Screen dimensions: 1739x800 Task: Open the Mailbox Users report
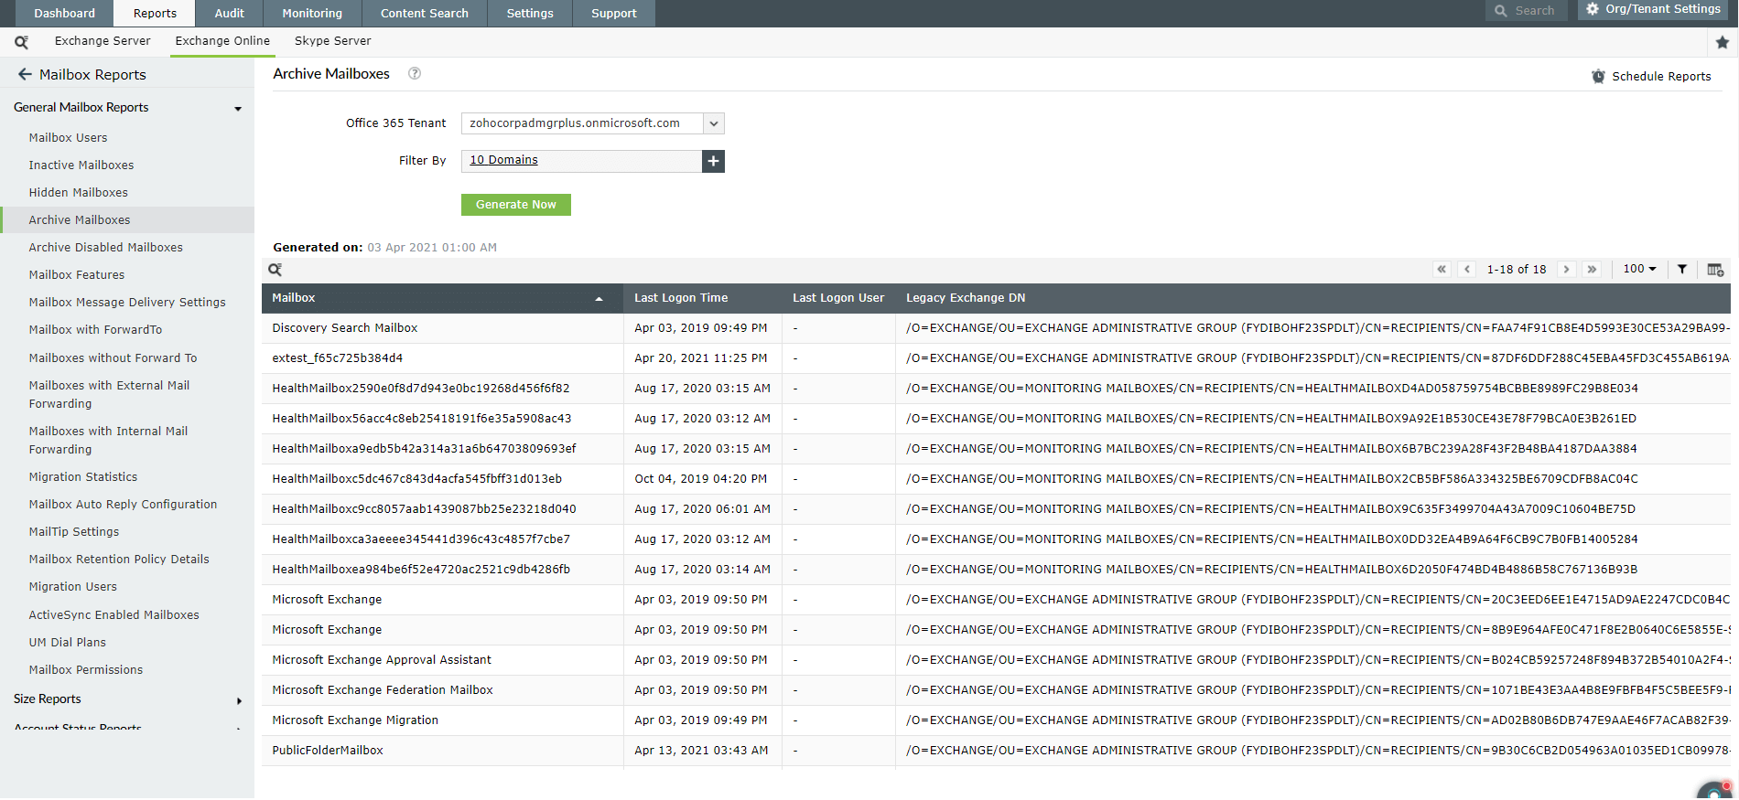pos(68,138)
